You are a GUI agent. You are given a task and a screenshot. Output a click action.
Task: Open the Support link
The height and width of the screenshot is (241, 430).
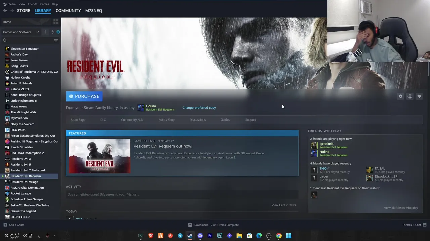(250, 120)
